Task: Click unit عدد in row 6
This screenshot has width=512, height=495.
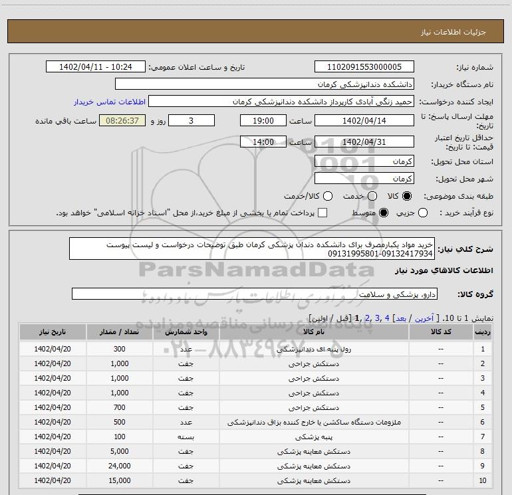Action: [x=186, y=422]
